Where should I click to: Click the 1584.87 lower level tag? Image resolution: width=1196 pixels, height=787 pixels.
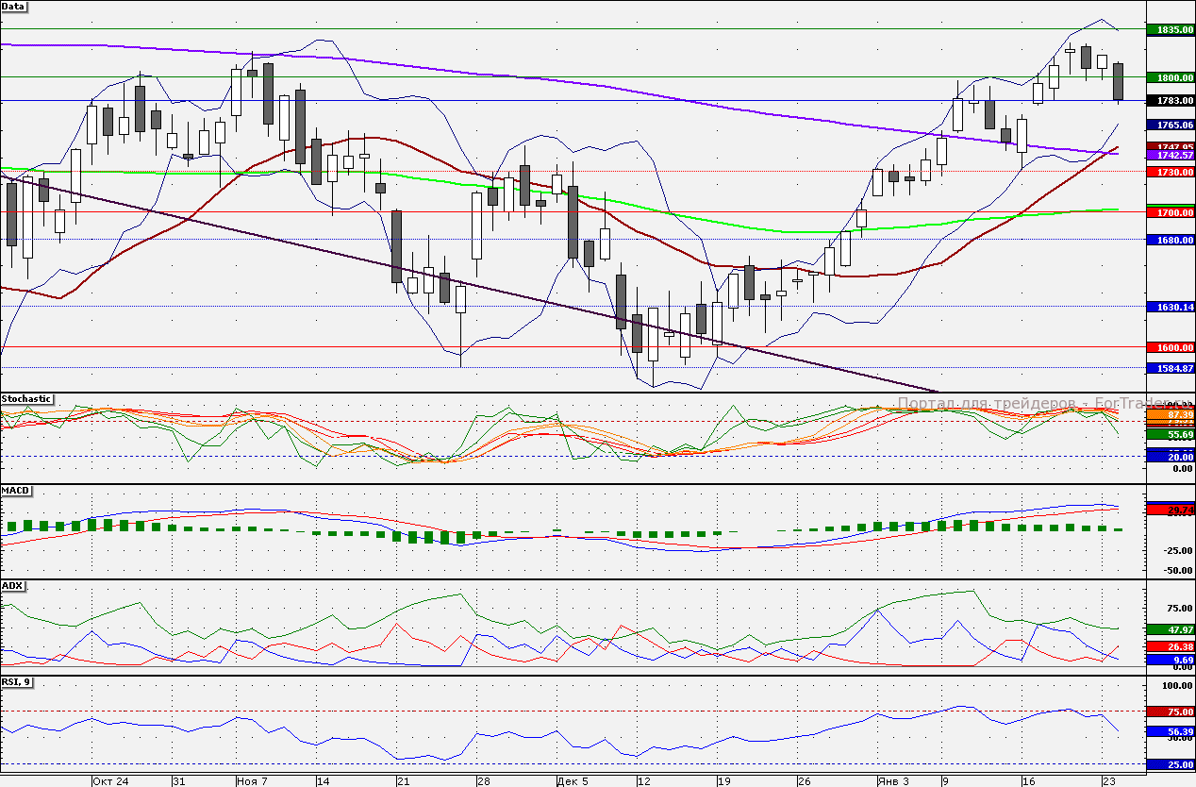(x=1171, y=368)
